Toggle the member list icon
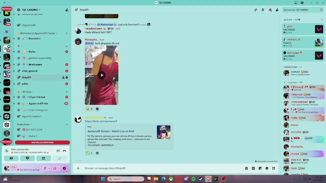The height and width of the screenshot is (183, 326). (277, 10)
